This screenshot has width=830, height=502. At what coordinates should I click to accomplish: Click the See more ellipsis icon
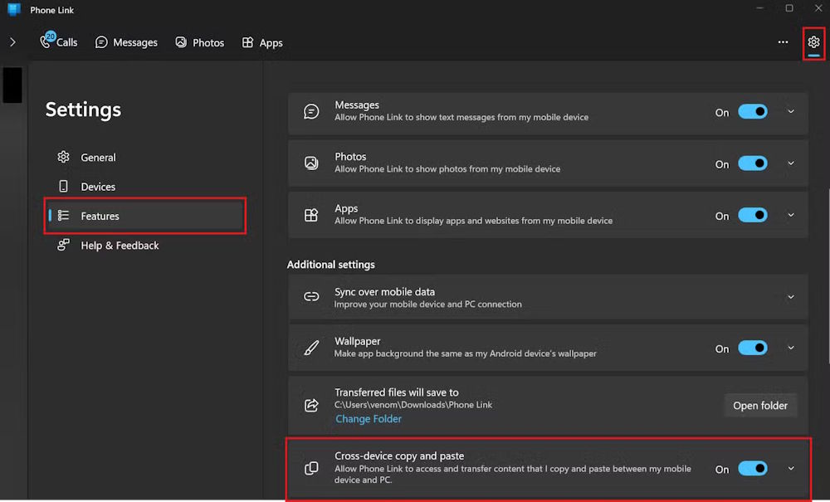point(782,41)
